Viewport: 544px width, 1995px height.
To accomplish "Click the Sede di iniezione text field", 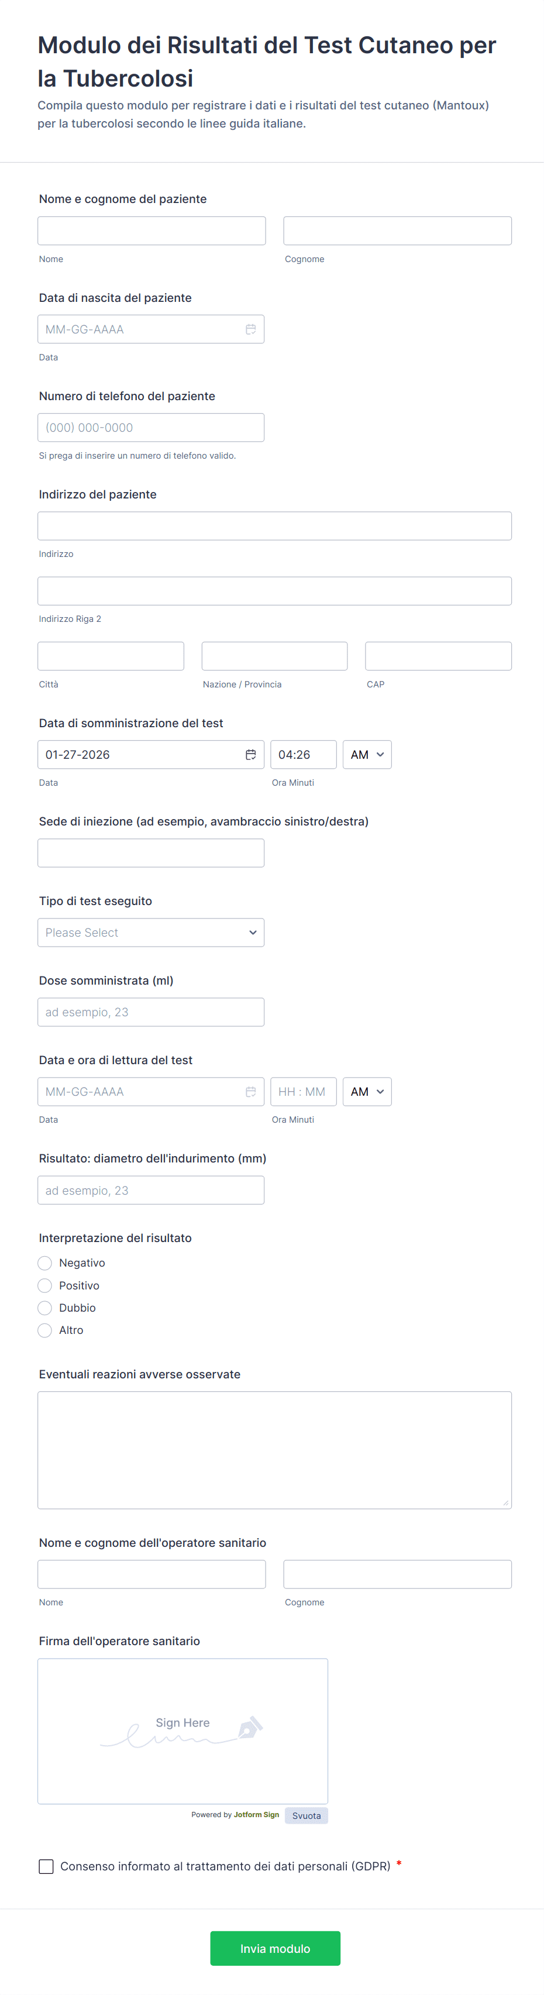I will click(x=151, y=852).
